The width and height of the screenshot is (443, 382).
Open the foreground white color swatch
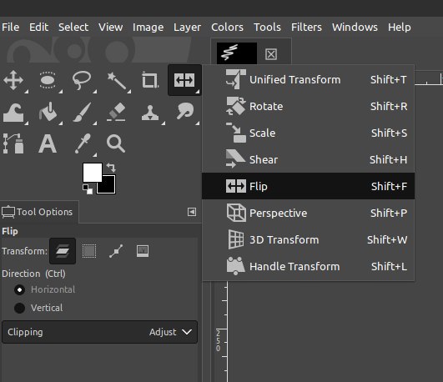click(92, 173)
